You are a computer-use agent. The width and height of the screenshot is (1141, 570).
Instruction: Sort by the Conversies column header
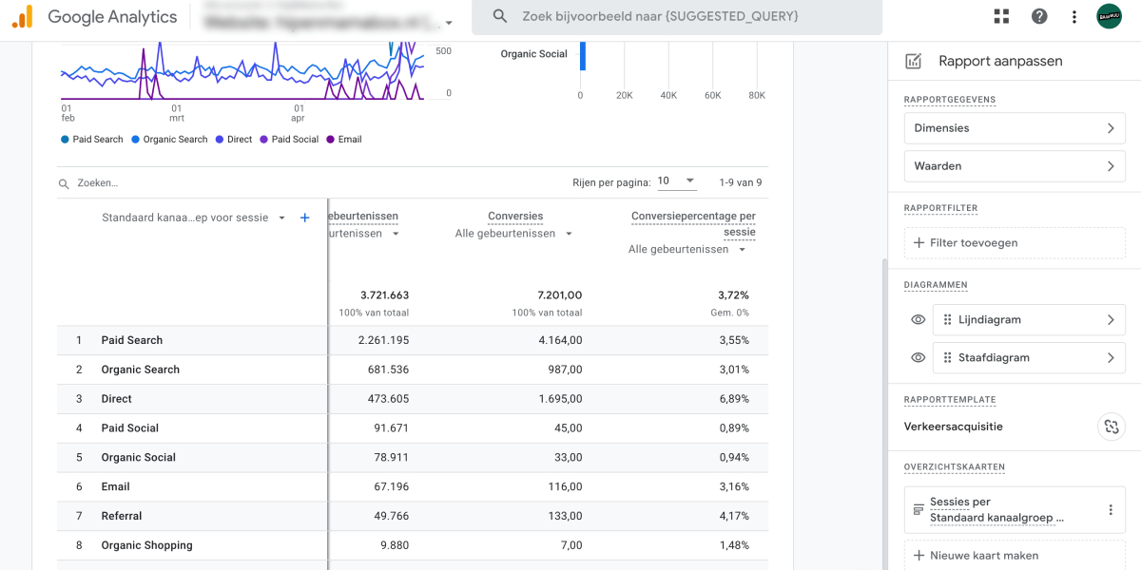(x=515, y=217)
